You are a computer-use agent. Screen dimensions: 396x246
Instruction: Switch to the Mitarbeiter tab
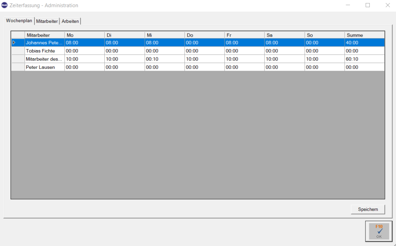47,21
